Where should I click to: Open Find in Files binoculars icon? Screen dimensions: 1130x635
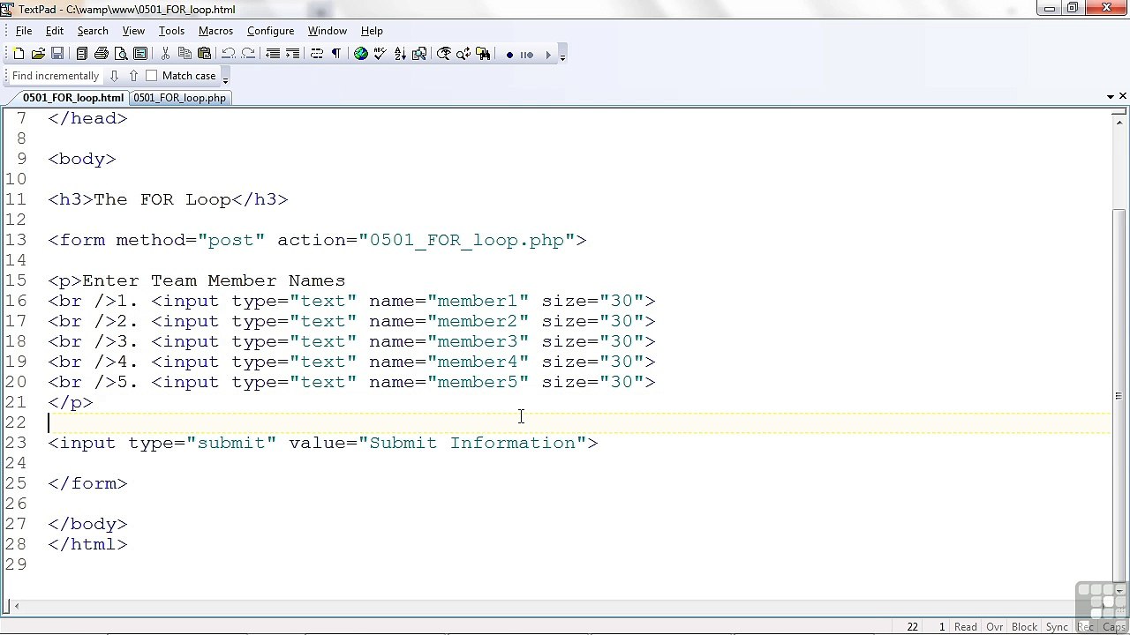[483, 54]
